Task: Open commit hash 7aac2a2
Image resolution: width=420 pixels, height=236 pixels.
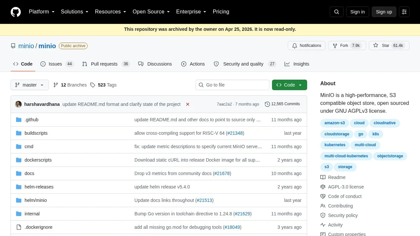Action: click(x=224, y=104)
